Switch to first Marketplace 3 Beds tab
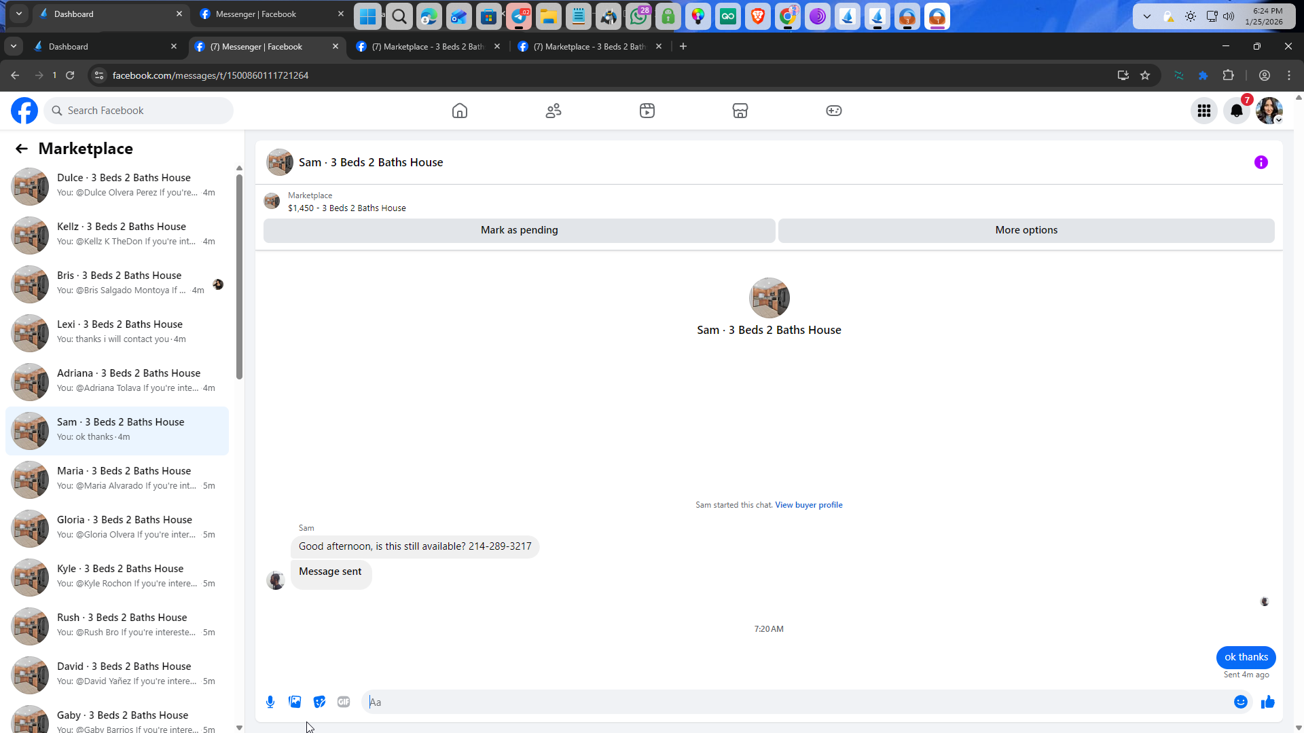Image resolution: width=1304 pixels, height=733 pixels. 428,47
